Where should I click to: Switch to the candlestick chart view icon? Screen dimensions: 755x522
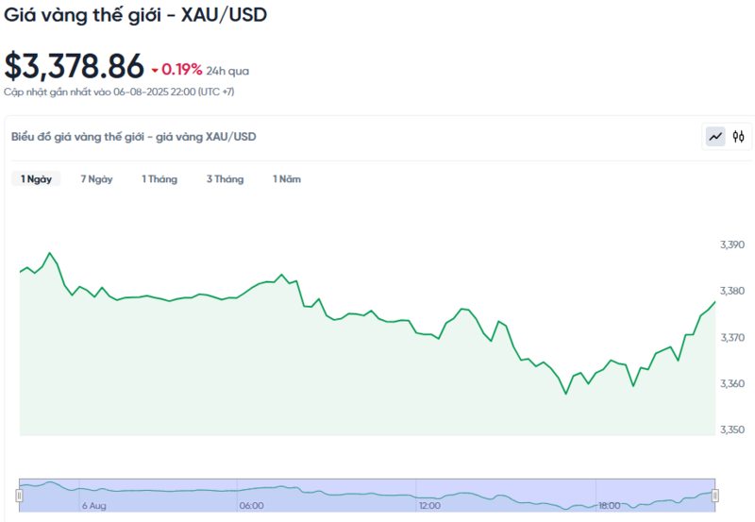739,137
